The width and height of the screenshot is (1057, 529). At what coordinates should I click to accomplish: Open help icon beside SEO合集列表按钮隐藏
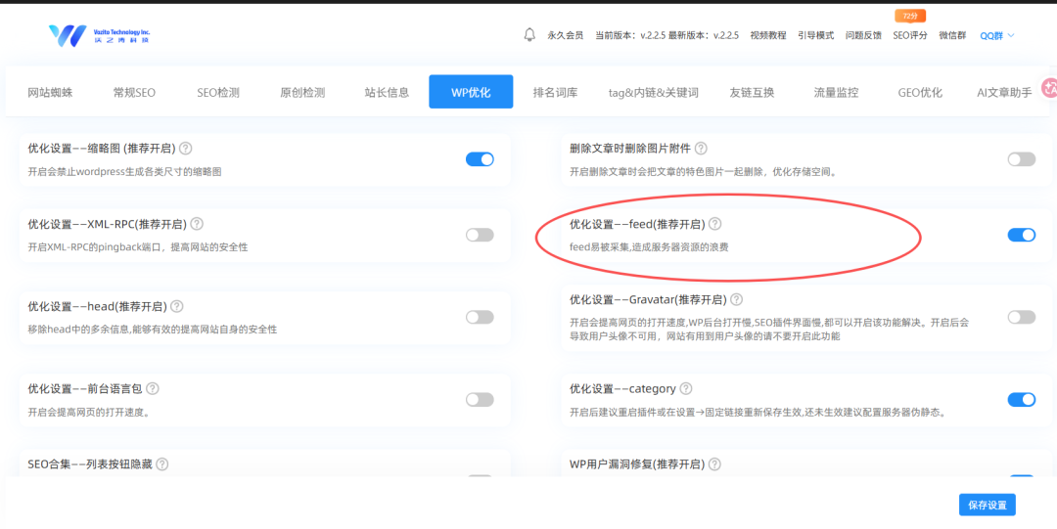pos(161,463)
